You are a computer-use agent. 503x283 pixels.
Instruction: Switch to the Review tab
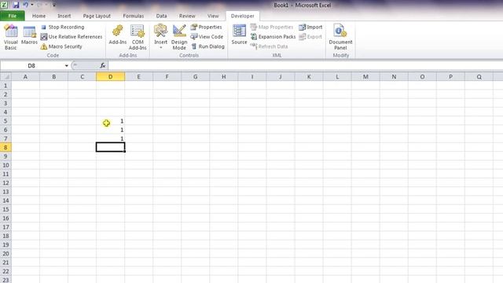pos(187,16)
